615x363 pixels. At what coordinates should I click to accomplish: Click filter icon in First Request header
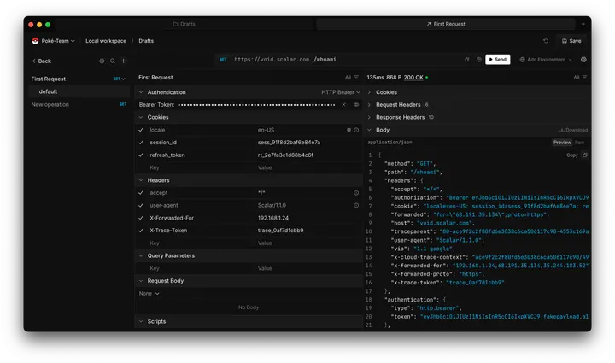tap(356, 77)
